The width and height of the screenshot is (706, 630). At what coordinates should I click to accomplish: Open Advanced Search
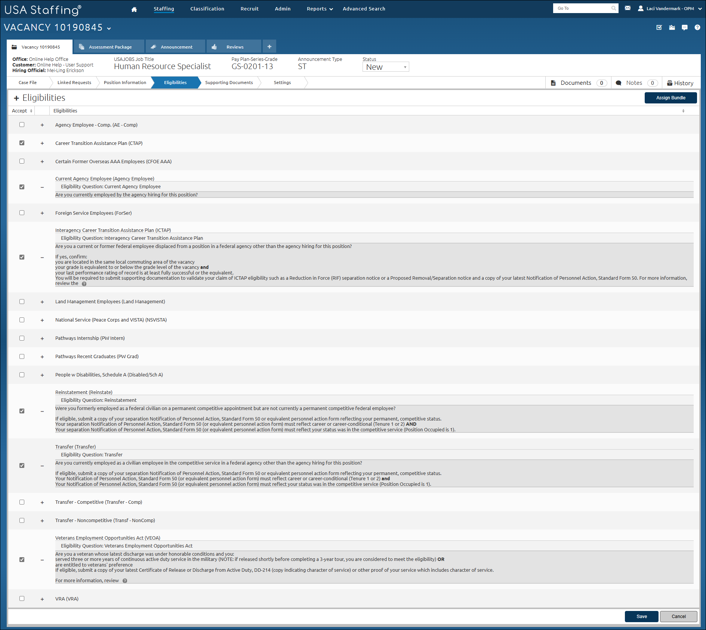[x=364, y=9]
